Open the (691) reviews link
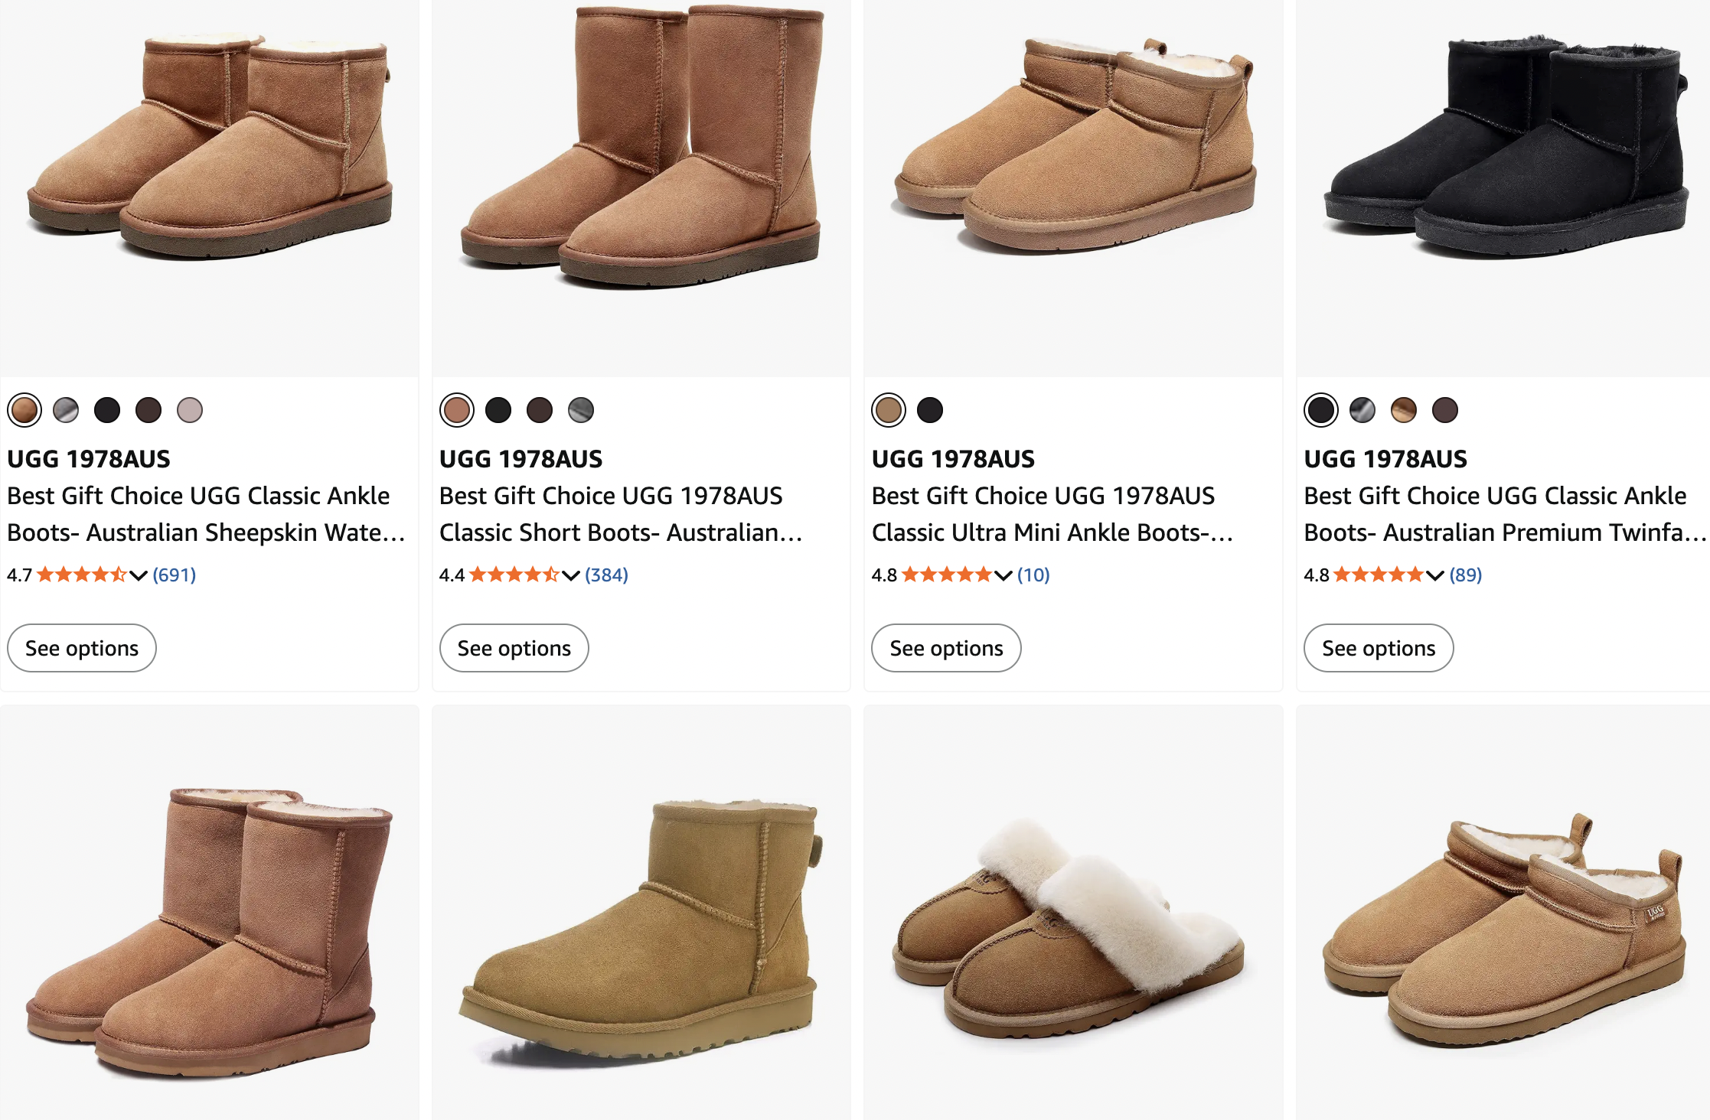This screenshot has height=1120, width=1710. pyautogui.click(x=175, y=575)
